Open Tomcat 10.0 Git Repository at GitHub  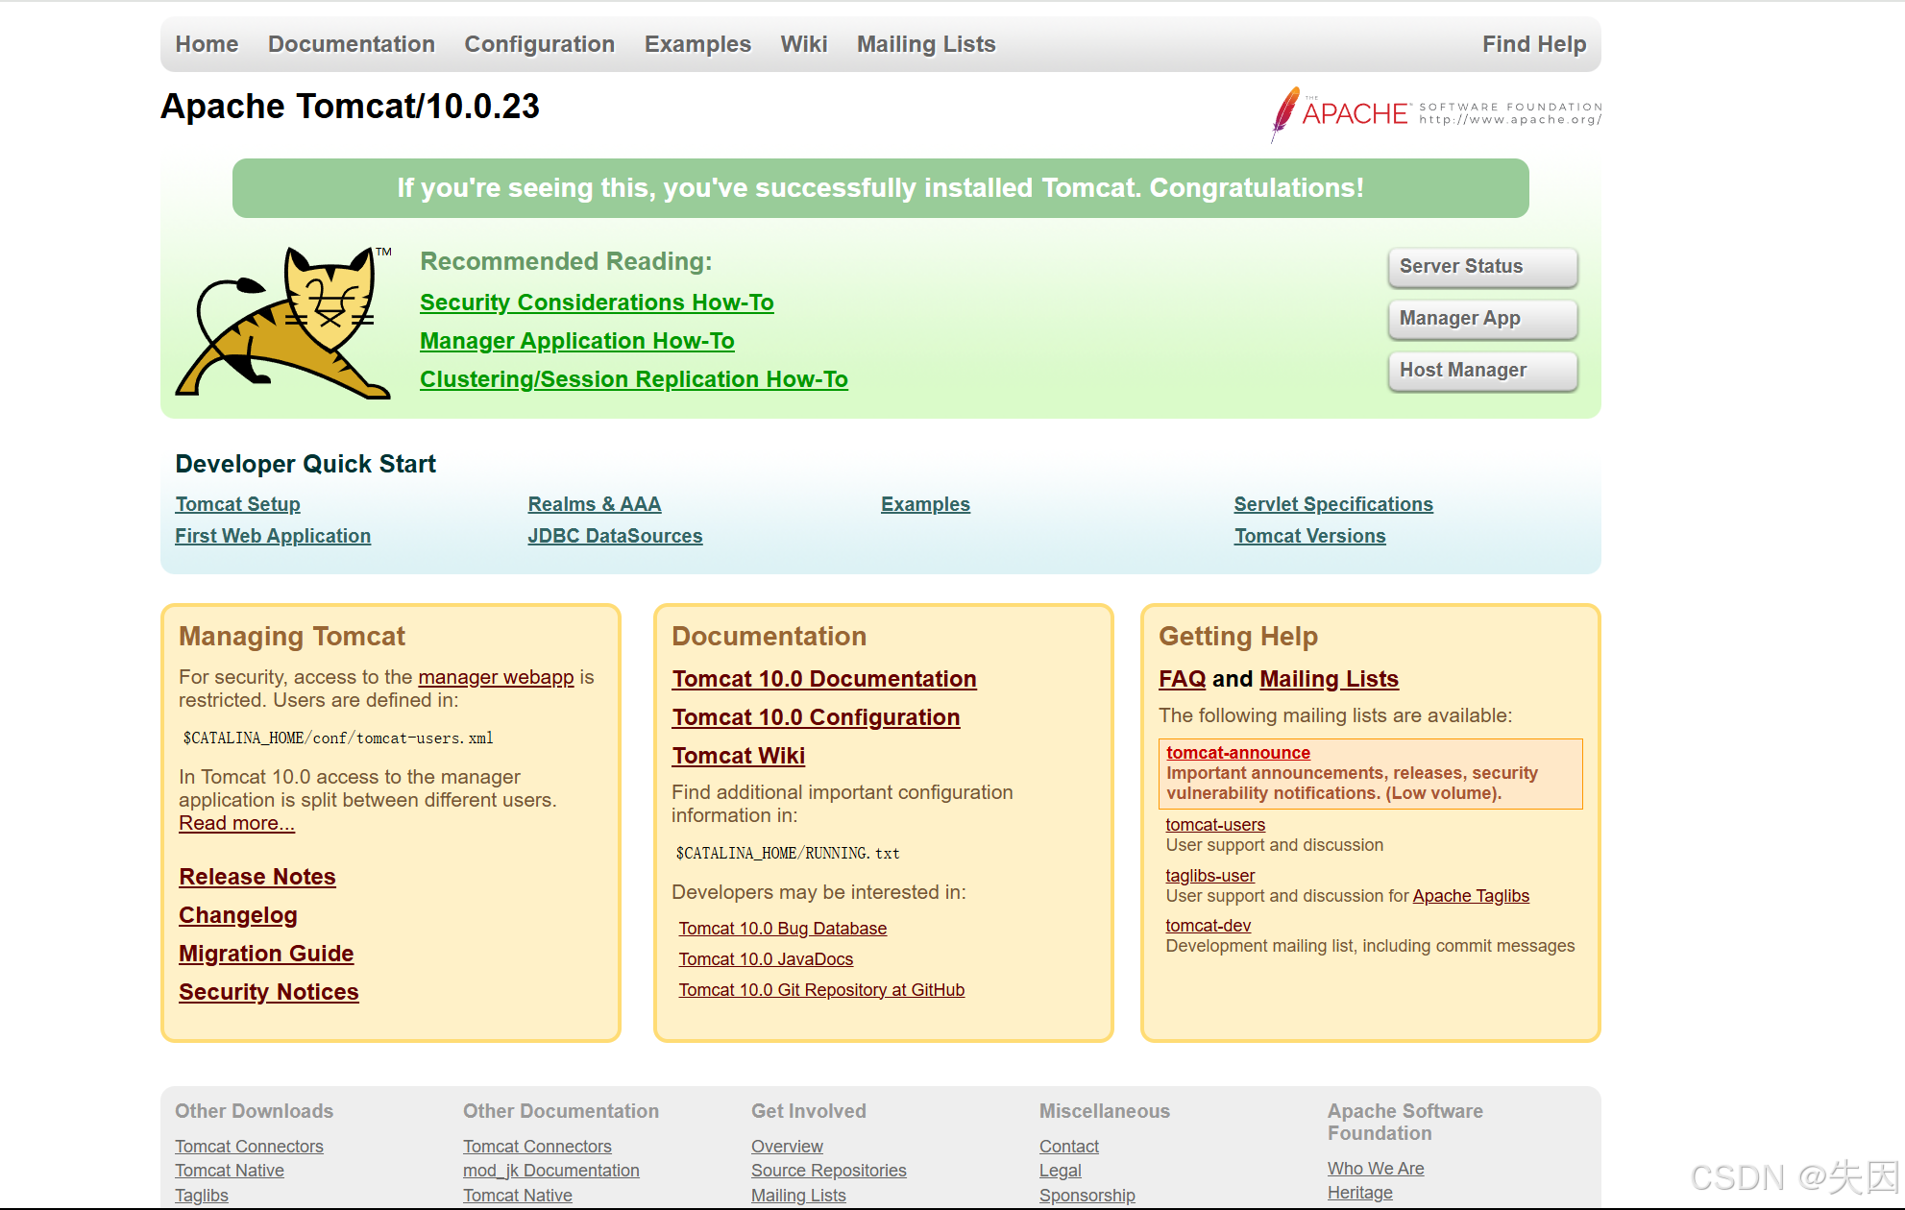pos(821,990)
